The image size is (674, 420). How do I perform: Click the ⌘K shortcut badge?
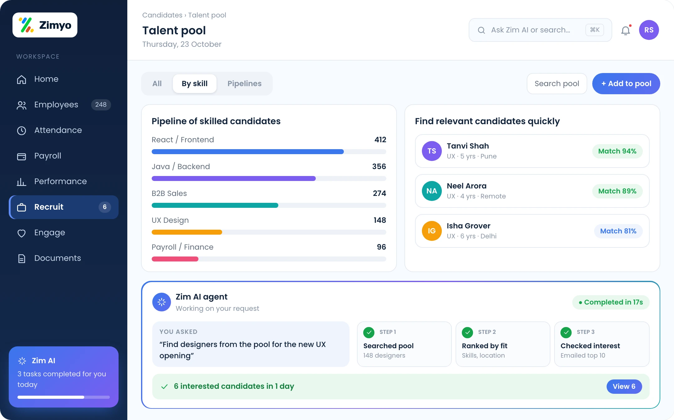click(595, 30)
